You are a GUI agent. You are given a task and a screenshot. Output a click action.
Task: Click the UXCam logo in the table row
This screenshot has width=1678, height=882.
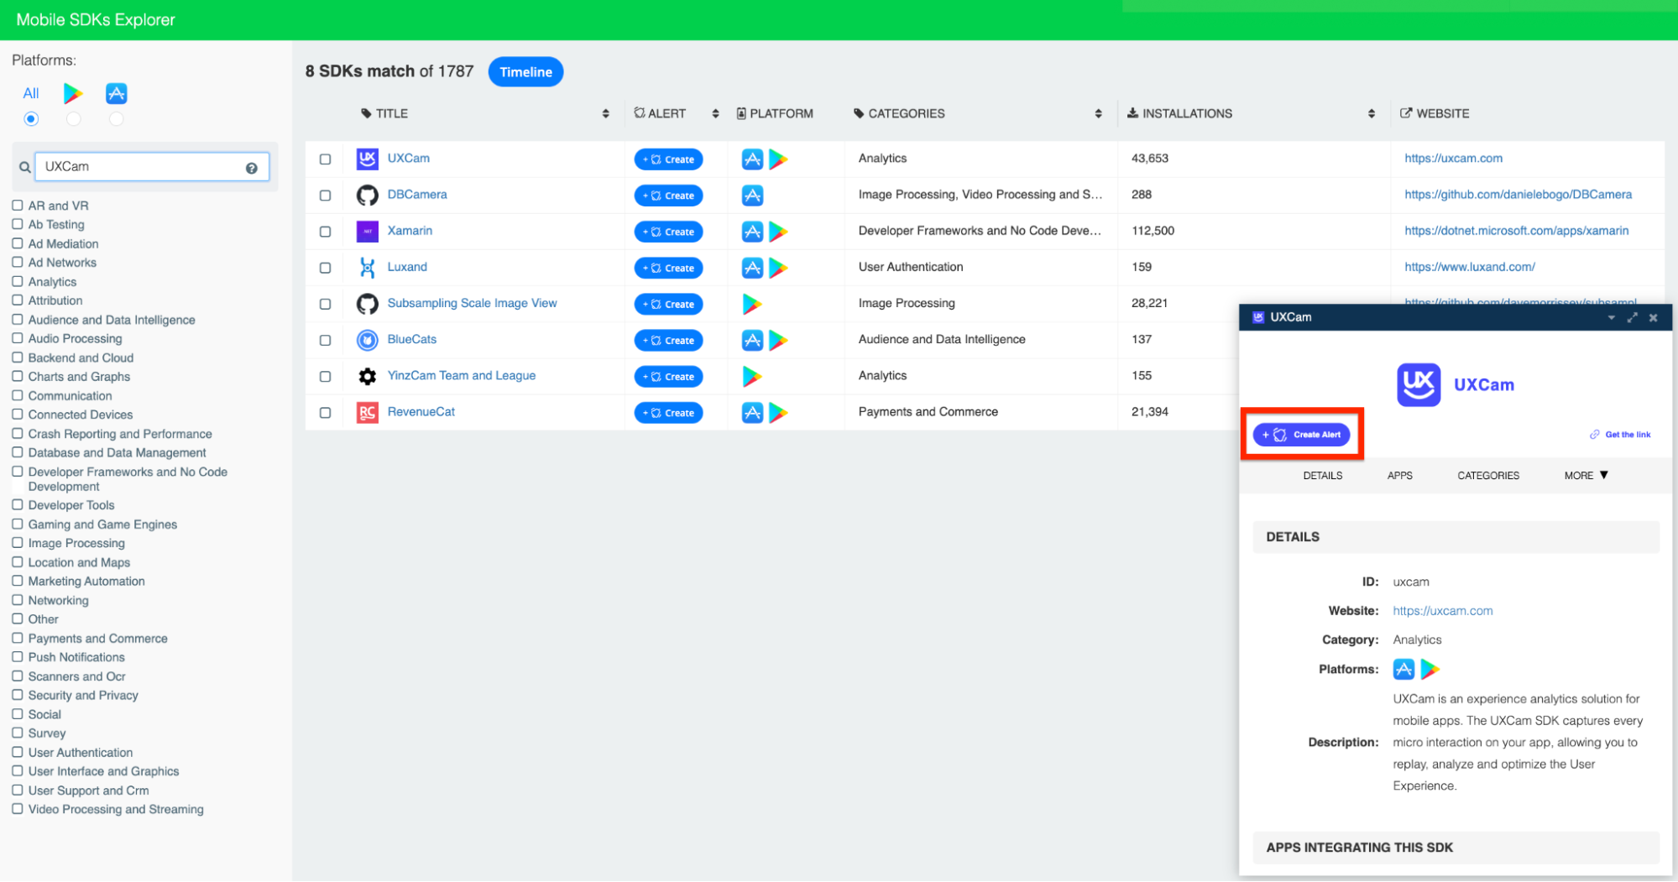[367, 159]
